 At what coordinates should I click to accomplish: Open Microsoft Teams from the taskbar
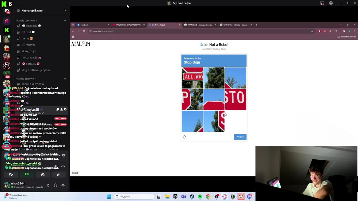(x=183, y=197)
